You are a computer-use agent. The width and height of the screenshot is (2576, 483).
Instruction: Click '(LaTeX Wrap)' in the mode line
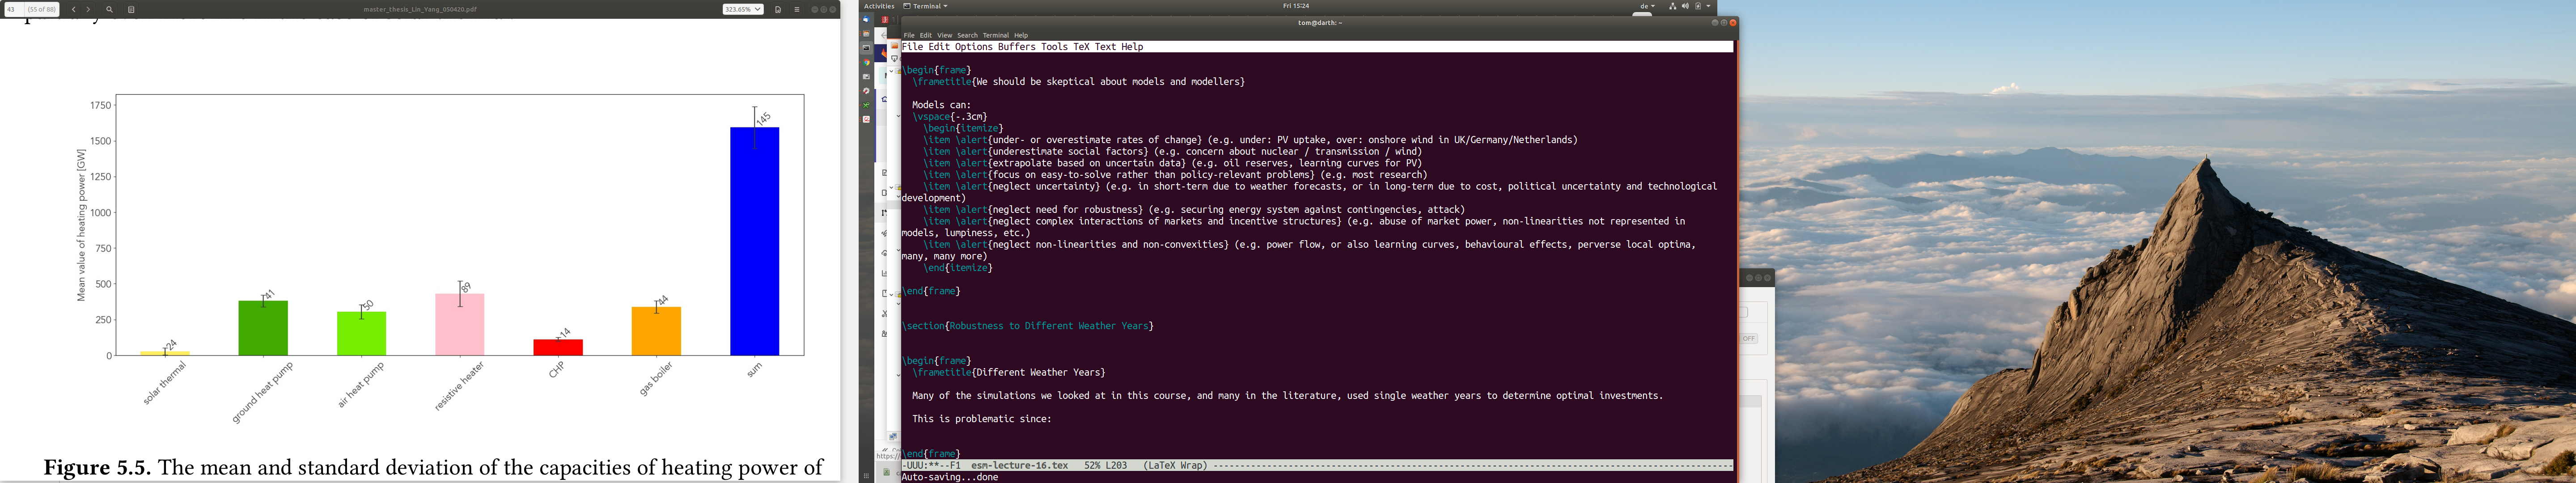click(1175, 465)
